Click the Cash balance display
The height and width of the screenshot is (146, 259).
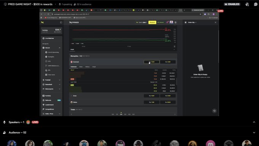tap(141, 22)
